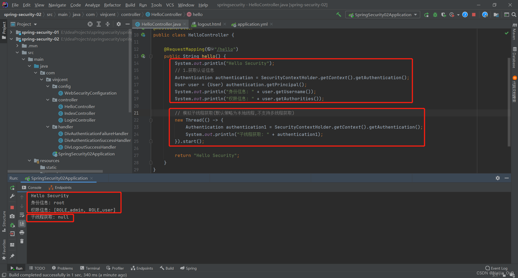Hide the Project panel with minus icon

pyautogui.click(x=127, y=24)
